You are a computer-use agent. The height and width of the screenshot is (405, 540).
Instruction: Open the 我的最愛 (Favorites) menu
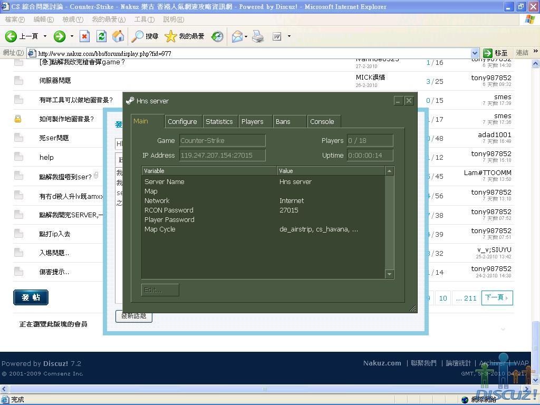[109, 20]
